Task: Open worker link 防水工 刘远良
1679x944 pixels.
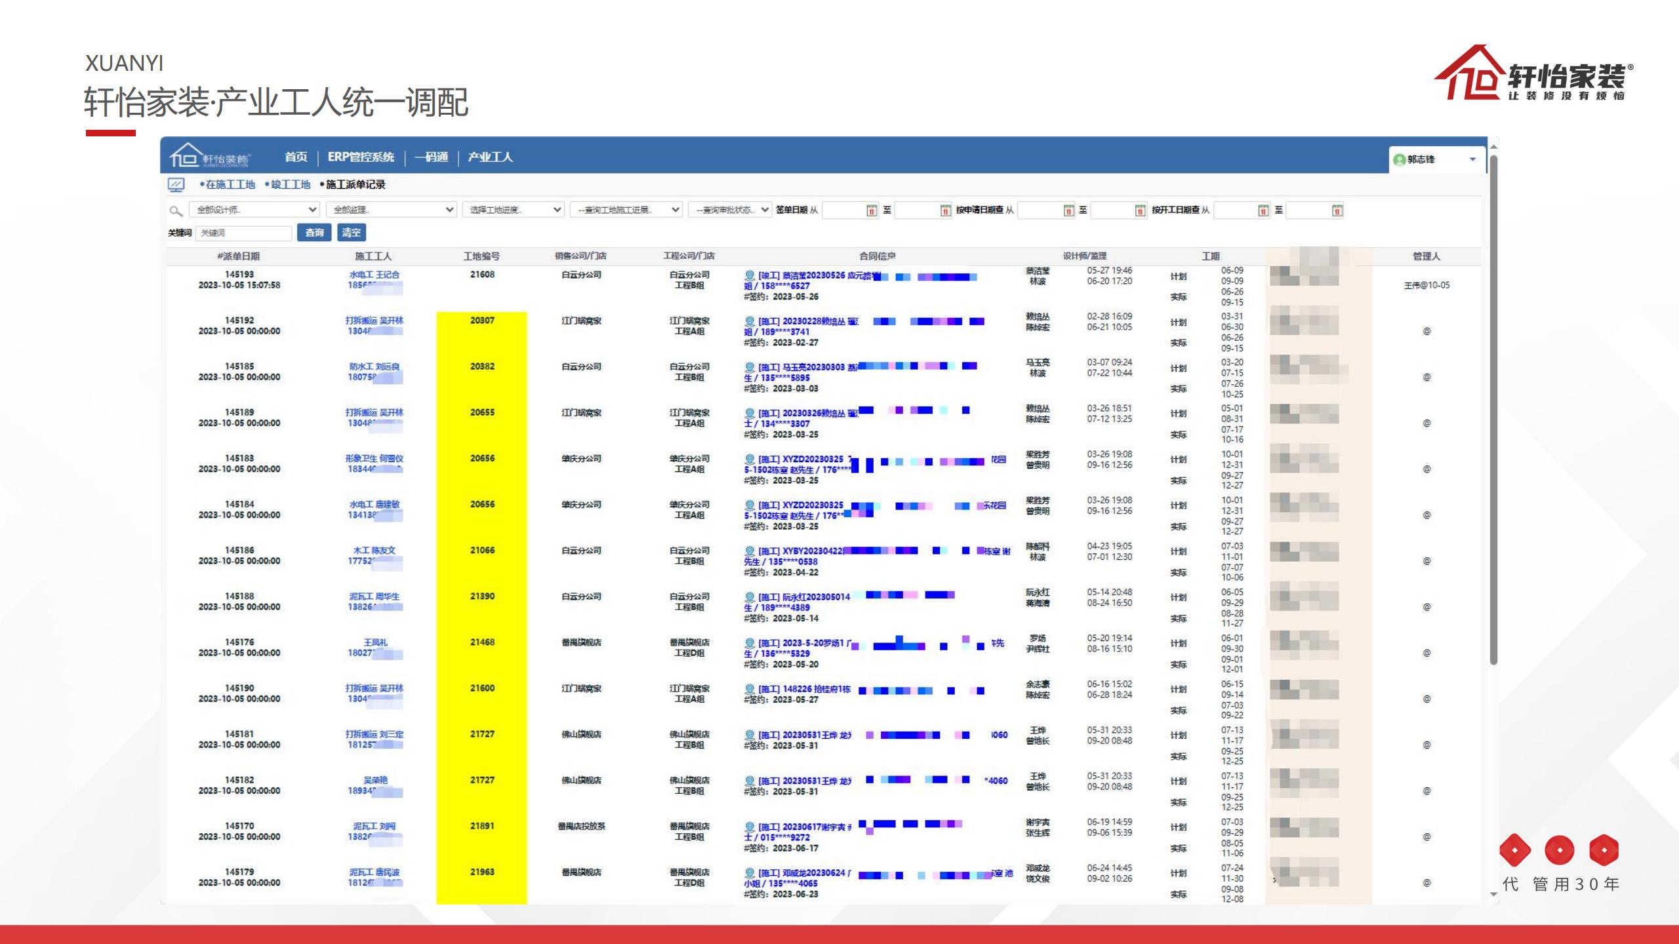Action: coord(374,366)
